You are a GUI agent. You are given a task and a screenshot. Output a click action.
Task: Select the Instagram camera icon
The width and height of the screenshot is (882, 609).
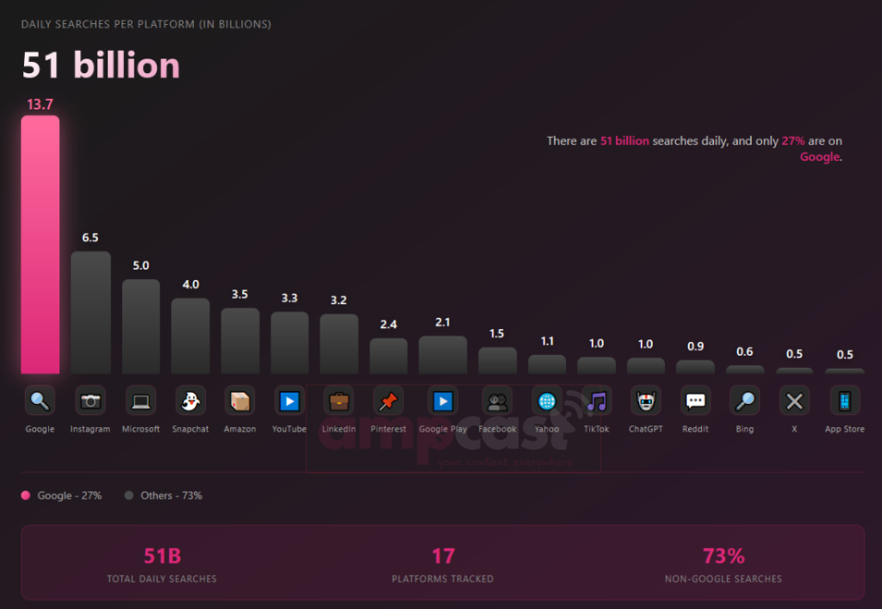90,401
